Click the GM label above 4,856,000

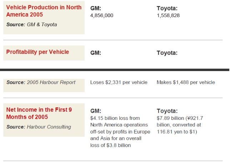[96, 9]
